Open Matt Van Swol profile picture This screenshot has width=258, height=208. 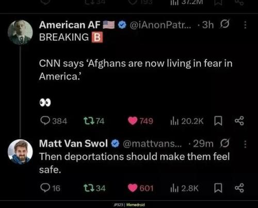click(20, 152)
